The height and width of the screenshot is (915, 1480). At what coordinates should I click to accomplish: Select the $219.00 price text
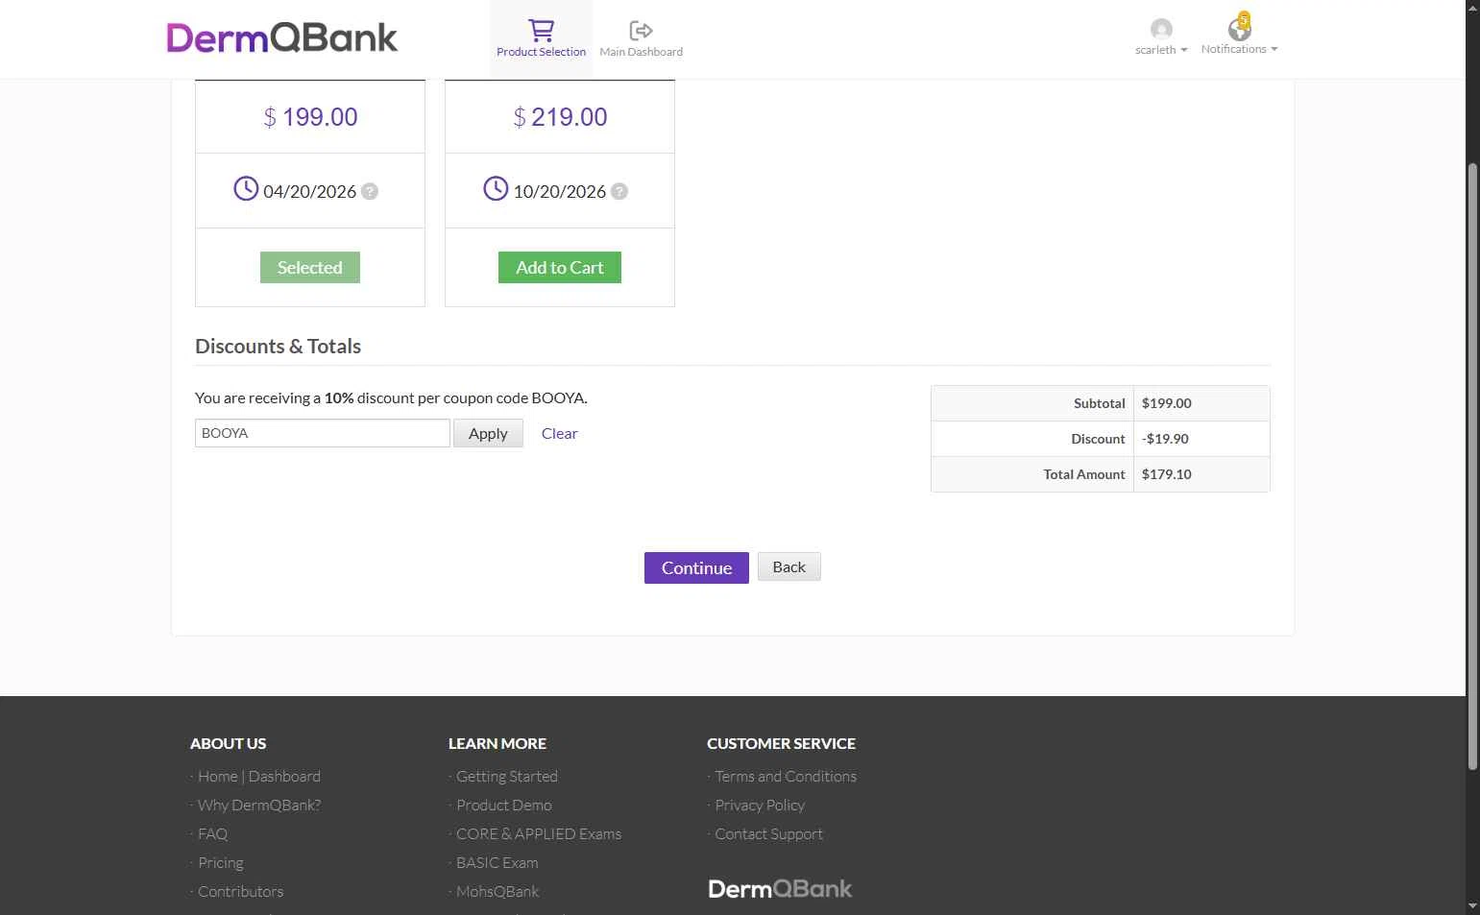(560, 117)
